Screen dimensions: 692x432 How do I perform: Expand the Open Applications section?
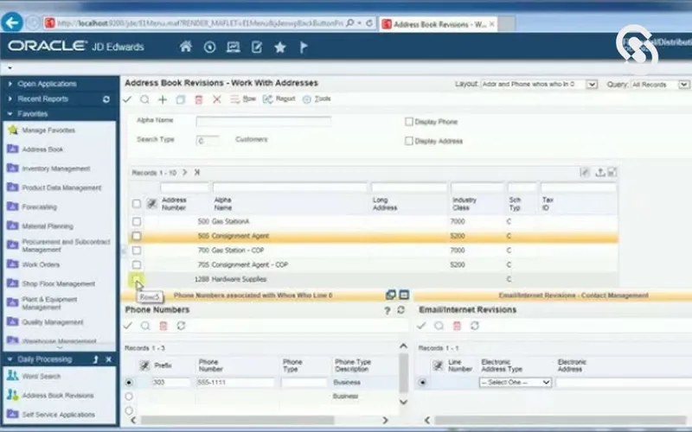10,84
